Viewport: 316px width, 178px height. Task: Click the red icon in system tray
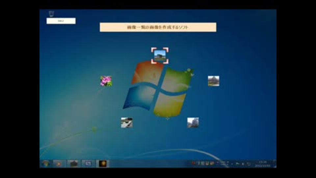point(194,163)
